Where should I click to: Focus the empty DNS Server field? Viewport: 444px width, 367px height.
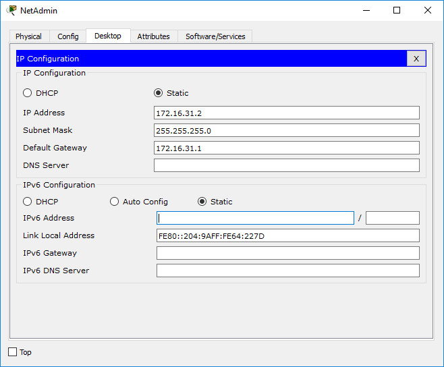(x=287, y=165)
